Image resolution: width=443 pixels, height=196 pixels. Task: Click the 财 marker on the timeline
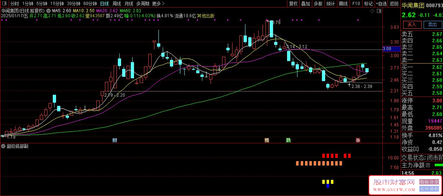coord(115,140)
